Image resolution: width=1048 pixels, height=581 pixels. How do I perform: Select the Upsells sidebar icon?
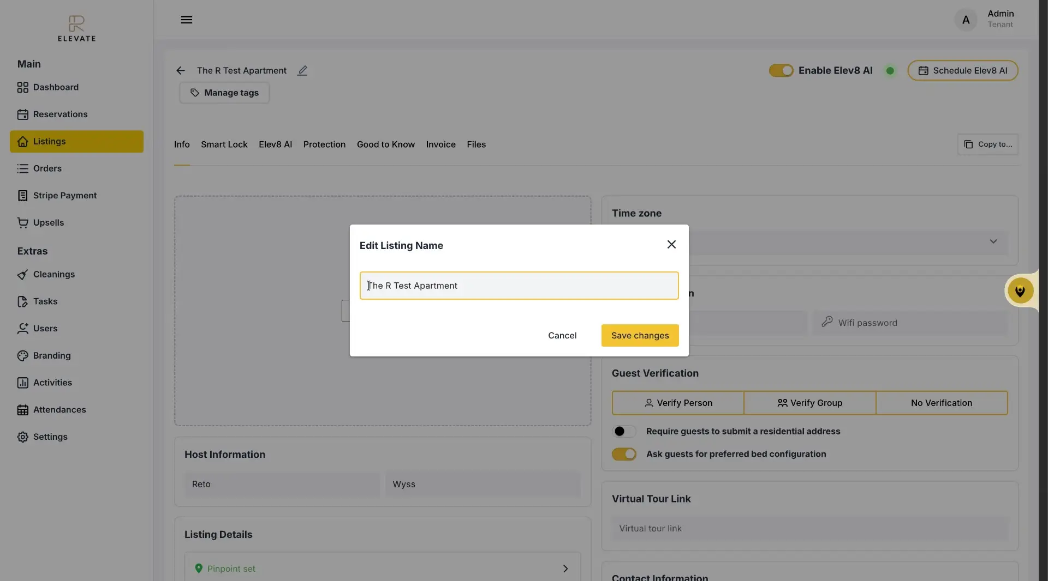pos(23,222)
